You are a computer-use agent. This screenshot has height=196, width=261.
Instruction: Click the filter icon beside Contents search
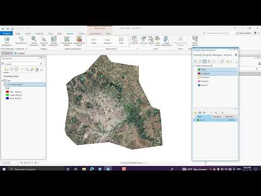pos(3,64)
